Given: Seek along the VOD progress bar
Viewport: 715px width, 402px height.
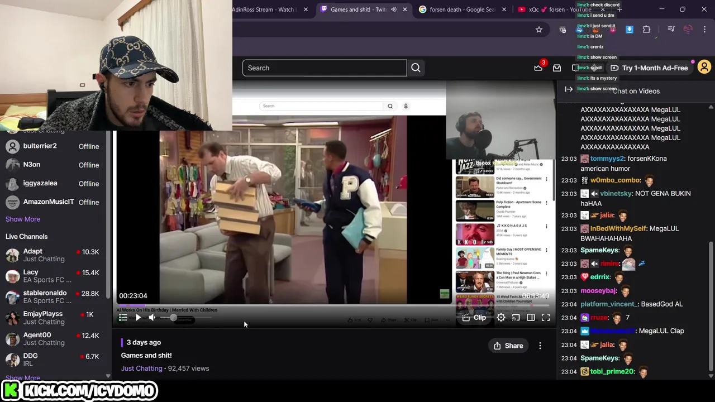Looking at the screenshot, I should [333, 305].
